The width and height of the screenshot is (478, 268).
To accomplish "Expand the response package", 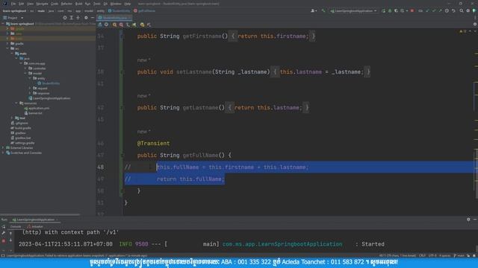I will (30, 93).
